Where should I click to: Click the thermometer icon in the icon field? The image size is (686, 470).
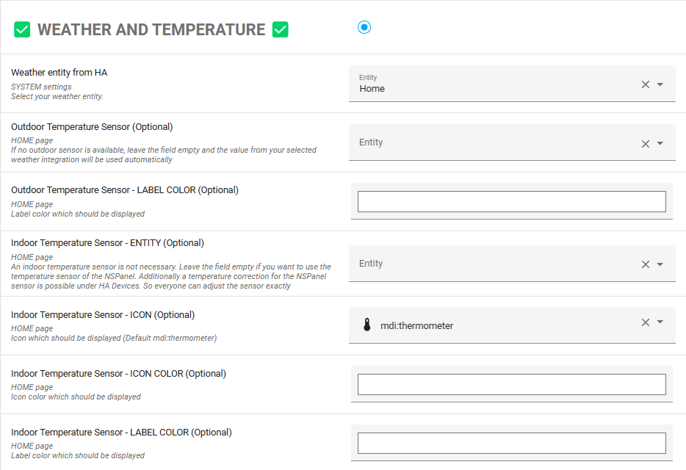pos(367,325)
